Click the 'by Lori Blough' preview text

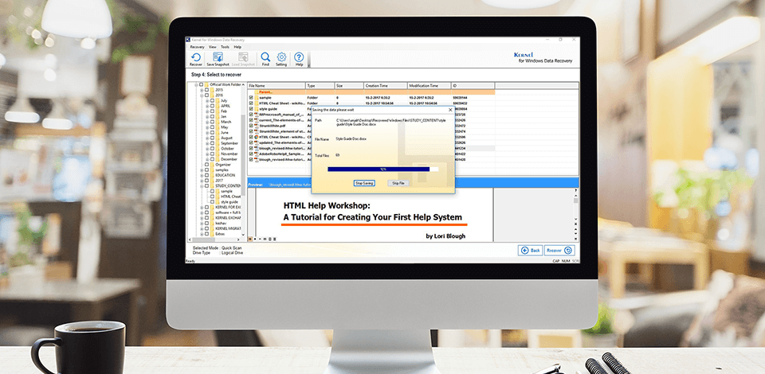(445, 236)
